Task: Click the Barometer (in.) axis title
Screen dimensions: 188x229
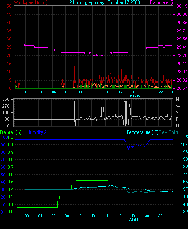Action: click(x=164, y=2)
